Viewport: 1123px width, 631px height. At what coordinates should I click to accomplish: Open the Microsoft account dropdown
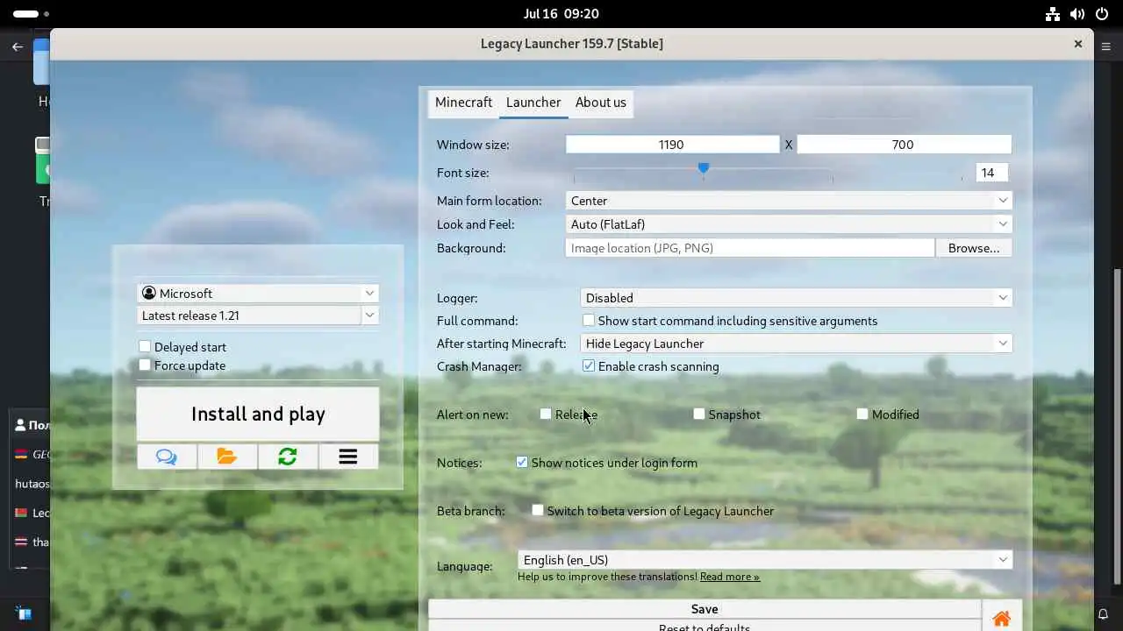click(x=258, y=294)
